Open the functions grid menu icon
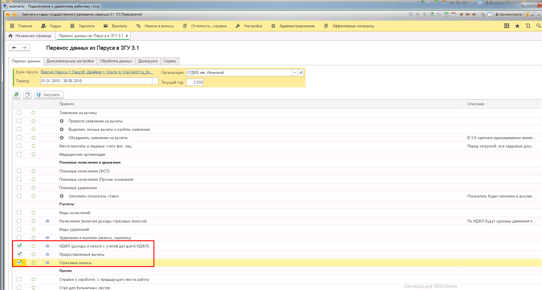Image resolution: width=542 pixels, height=290 pixels. pyautogui.click(x=507, y=26)
